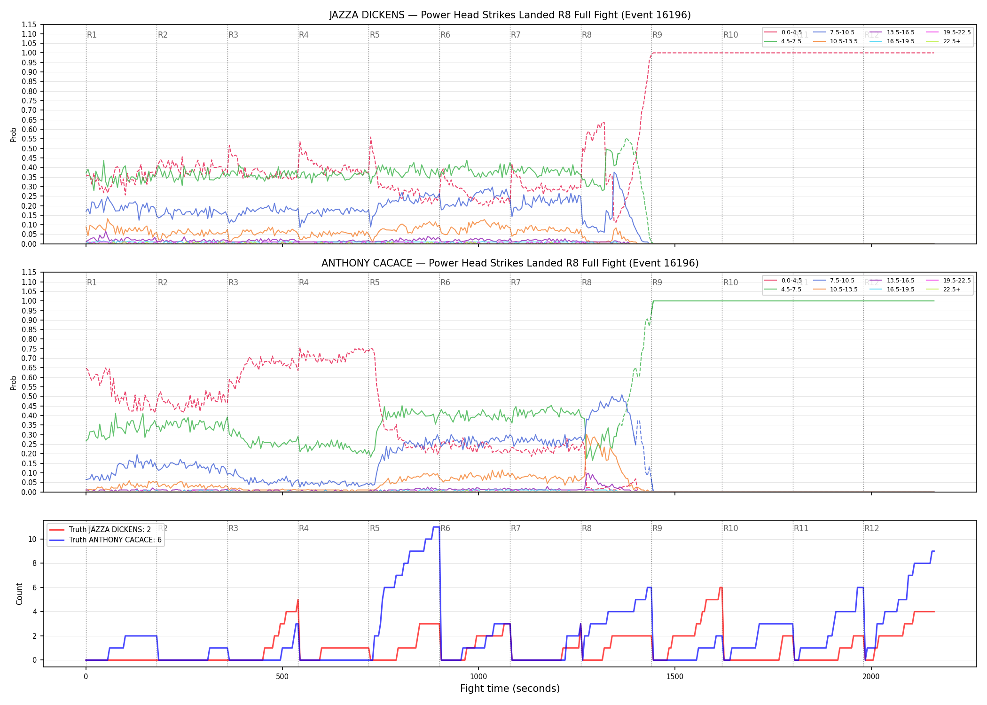Select '7.5-10.5' legend entry in Cacace chart
The height and width of the screenshot is (705, 987).
[834, 281]
